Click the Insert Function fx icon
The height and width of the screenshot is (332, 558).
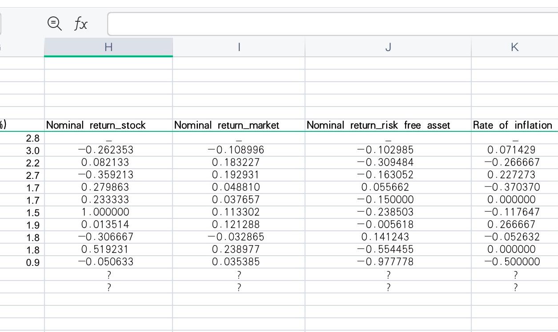[x=81, y=24]
